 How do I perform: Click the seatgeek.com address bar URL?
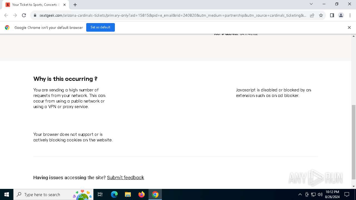[172, 16]
